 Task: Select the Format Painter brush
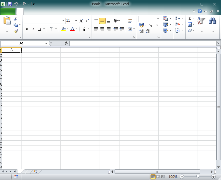pos(16,31)
